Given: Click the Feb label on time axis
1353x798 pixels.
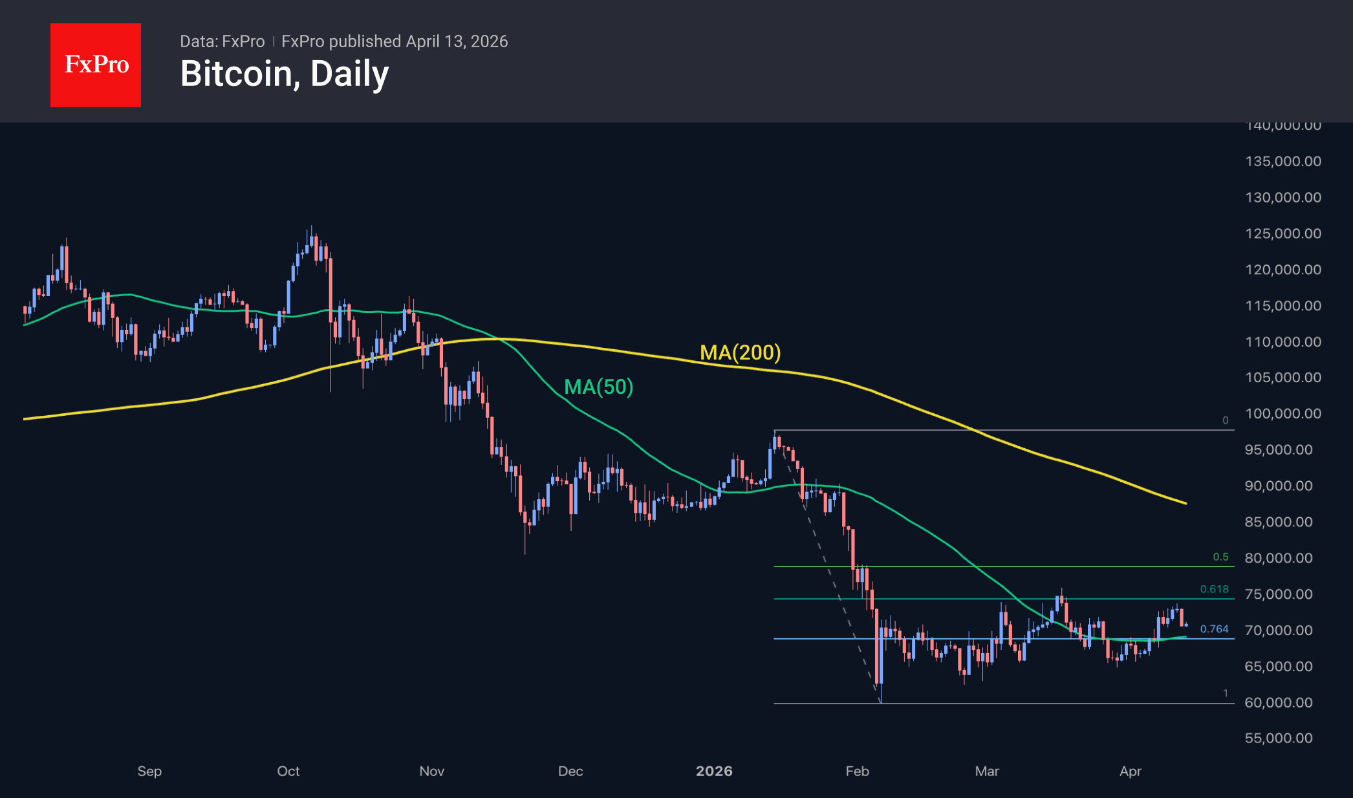Looking at the screenshot, I should coord(857,771).
